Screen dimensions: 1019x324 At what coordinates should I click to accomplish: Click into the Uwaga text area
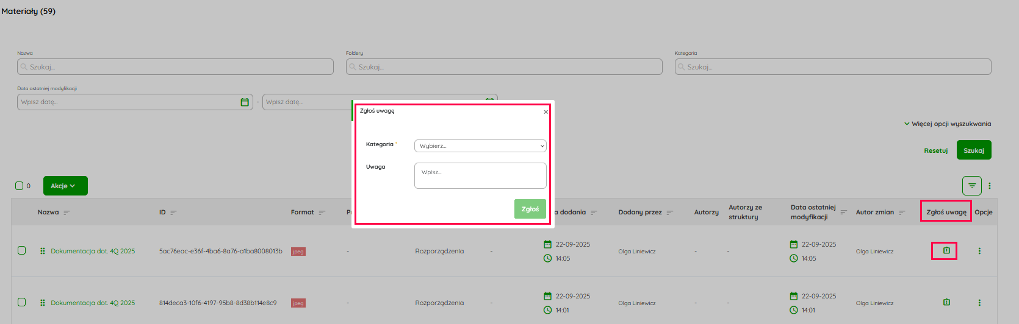480,175
